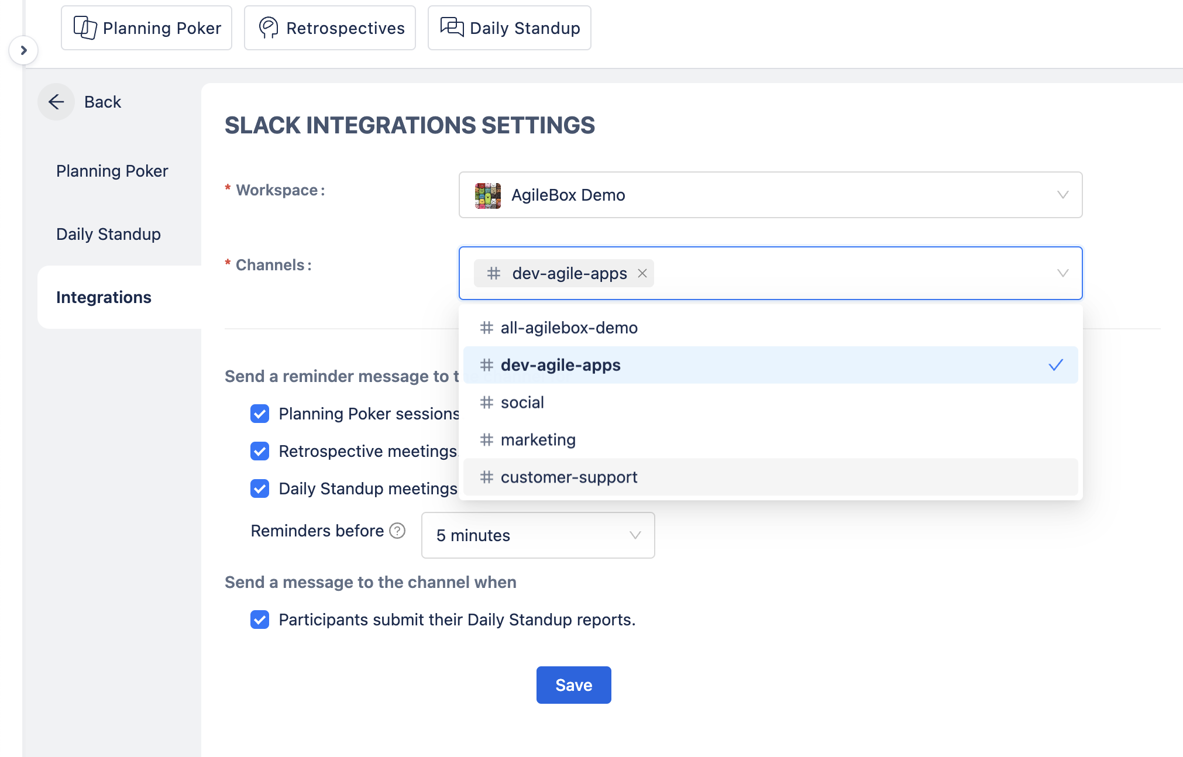Screen dimensions: 1183x757
Task: Collapse the Channels dropdown arrow
Action: (1062, 273)
